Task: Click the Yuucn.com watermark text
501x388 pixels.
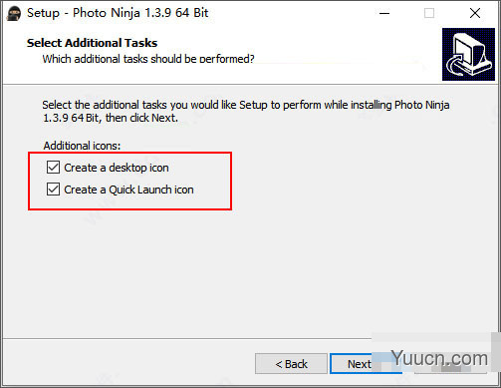Action: (x=439, y=358)
